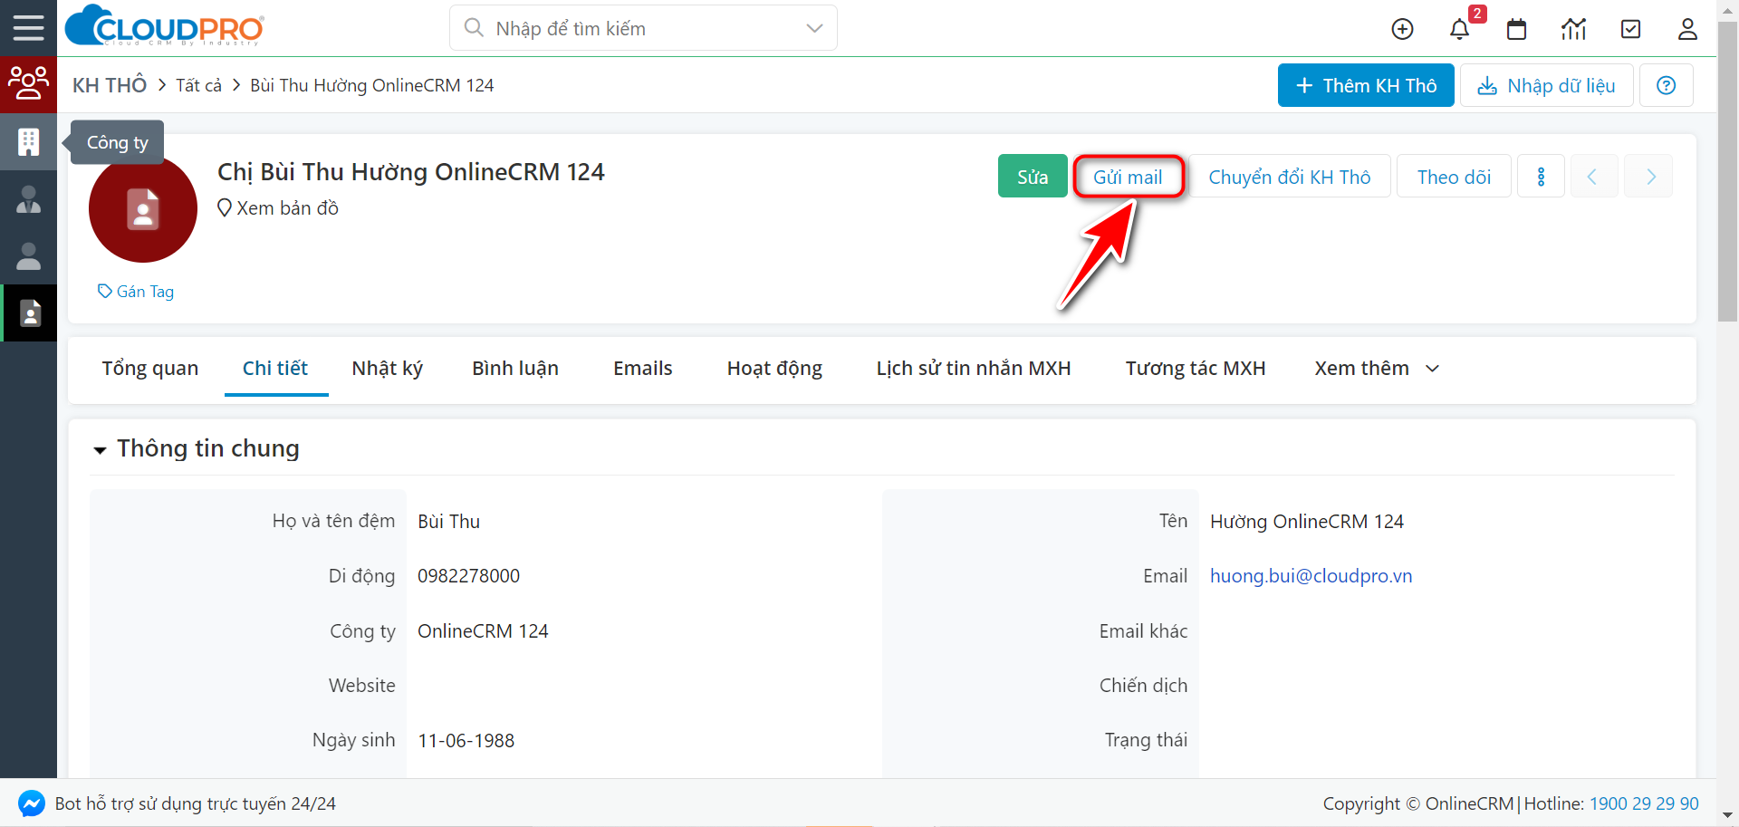The width and height of the screenshot is (1739, 827).
Task: Click the Gửi mail button
Action: (x=1128, y=177)
